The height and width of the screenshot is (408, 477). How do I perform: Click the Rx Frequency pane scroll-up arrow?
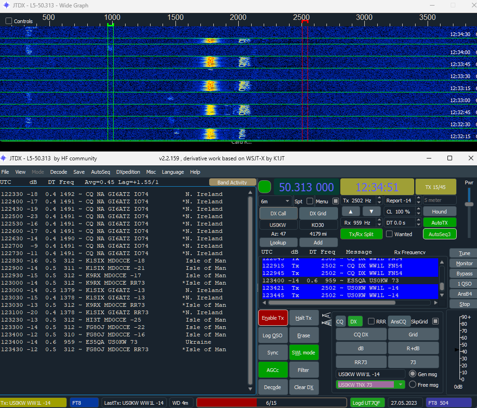coord(442,262)
